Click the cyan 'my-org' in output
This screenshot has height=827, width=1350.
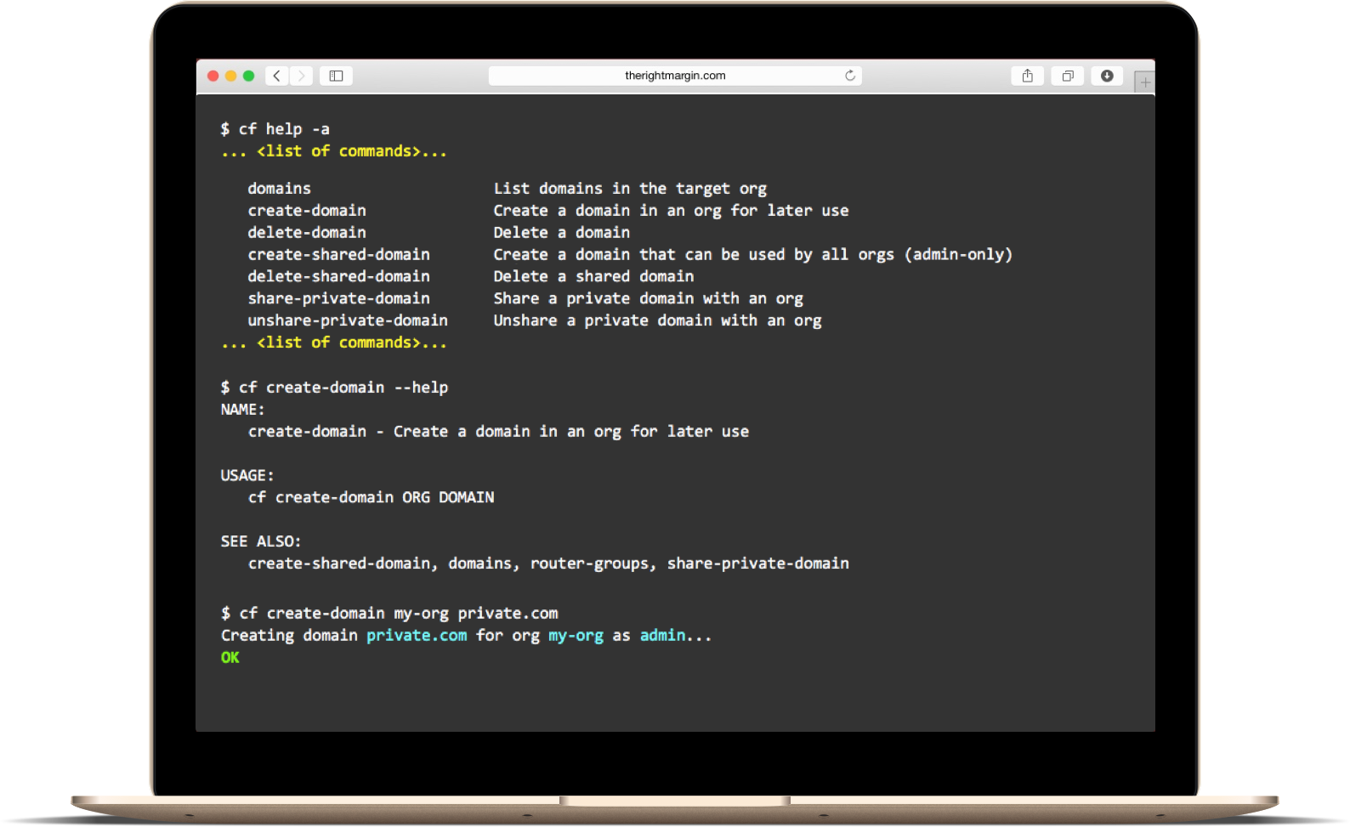pos(576,636)
